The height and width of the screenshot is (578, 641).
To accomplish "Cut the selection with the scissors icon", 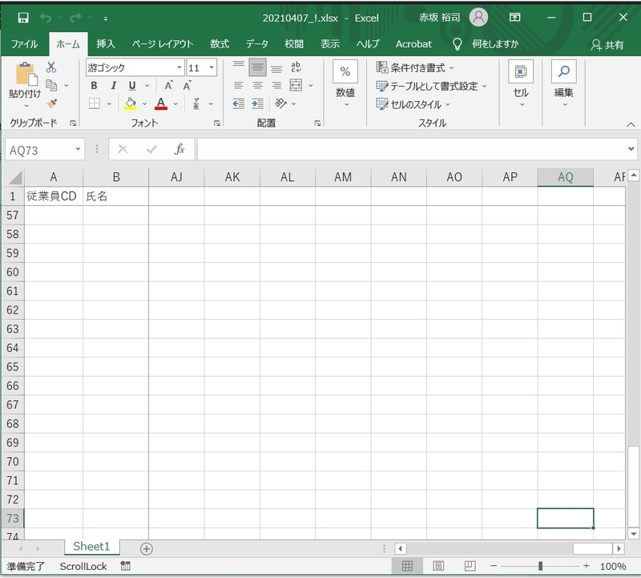I will click(x=51, y=67).
